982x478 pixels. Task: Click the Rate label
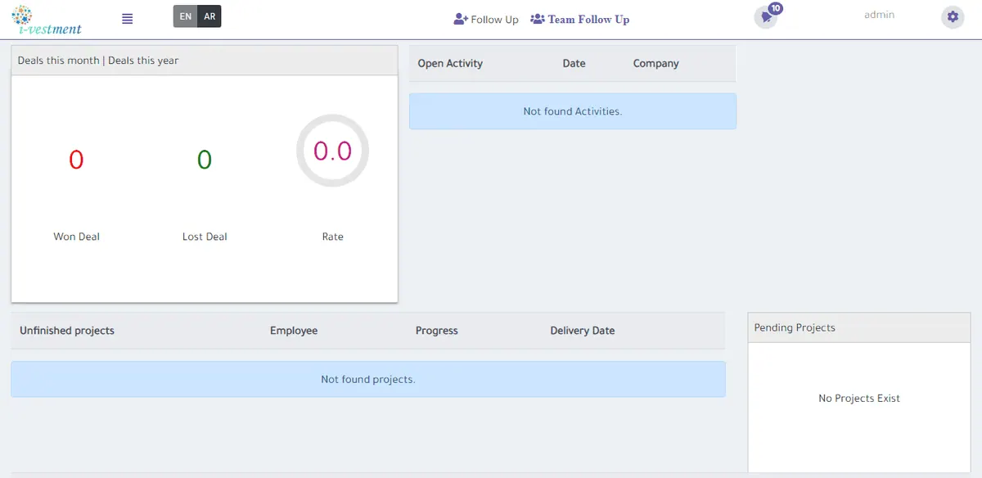pyautogui.click(x=332, y=237)
